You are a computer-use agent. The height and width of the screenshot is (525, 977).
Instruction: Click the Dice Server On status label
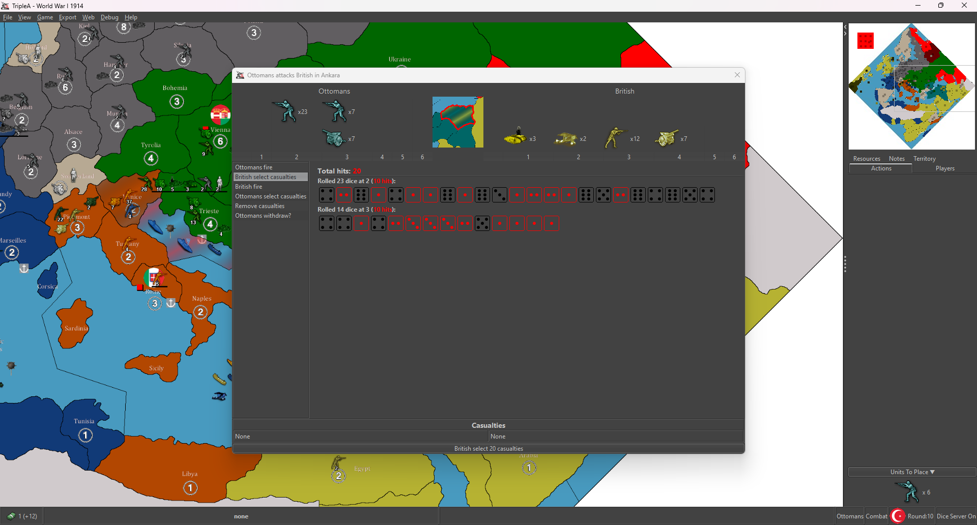pos(956,516)
